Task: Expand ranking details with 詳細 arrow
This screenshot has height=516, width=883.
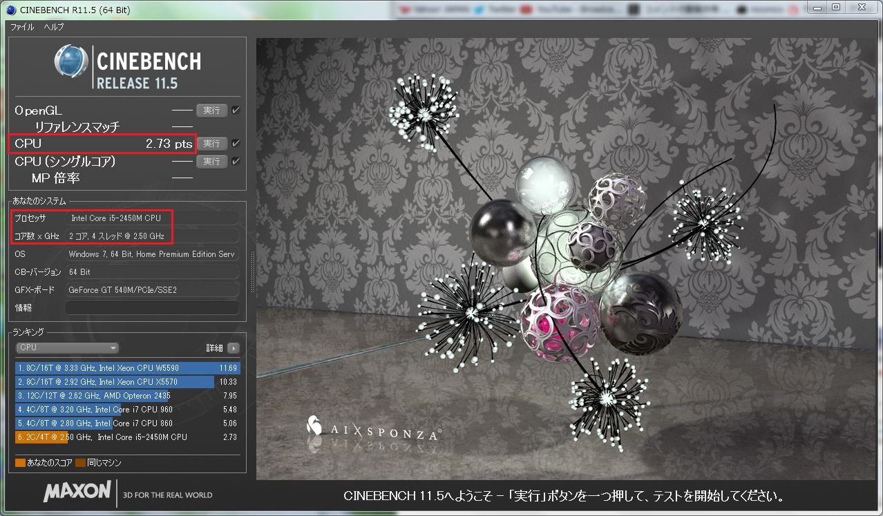Action: pos(234,348)
